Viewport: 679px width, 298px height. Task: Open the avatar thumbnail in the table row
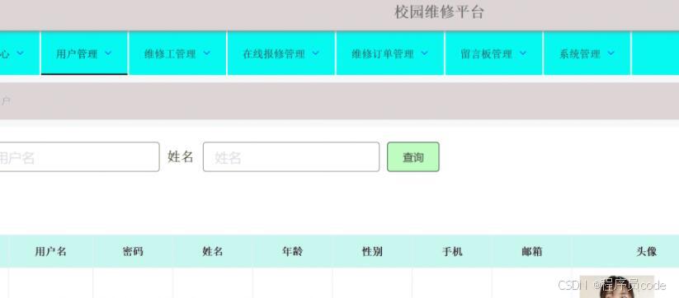coord(616,286)
